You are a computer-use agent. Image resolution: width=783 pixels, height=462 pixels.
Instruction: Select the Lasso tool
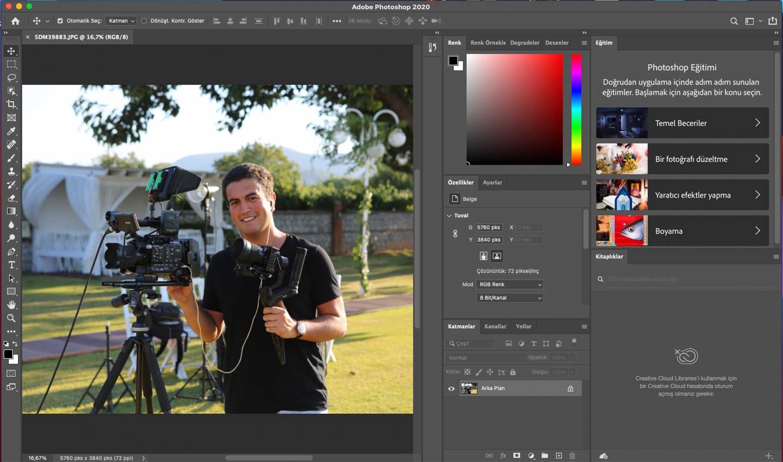[x=11, y=77]
